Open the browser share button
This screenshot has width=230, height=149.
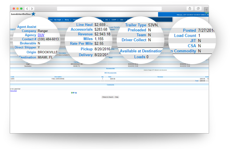(190, 8)
